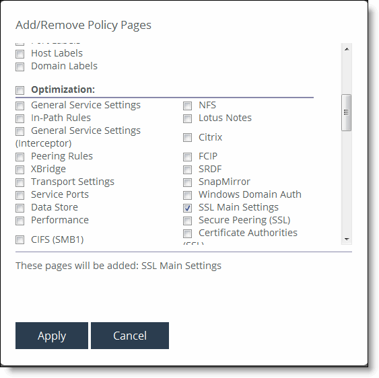Enable the Host Labels checkbox
Viewport: 379px width, 378px height.
[20, 54]
